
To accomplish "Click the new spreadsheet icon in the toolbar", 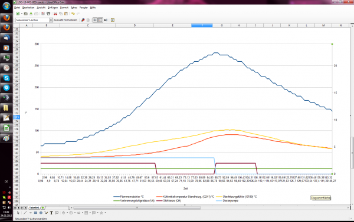I will [18, 14].
